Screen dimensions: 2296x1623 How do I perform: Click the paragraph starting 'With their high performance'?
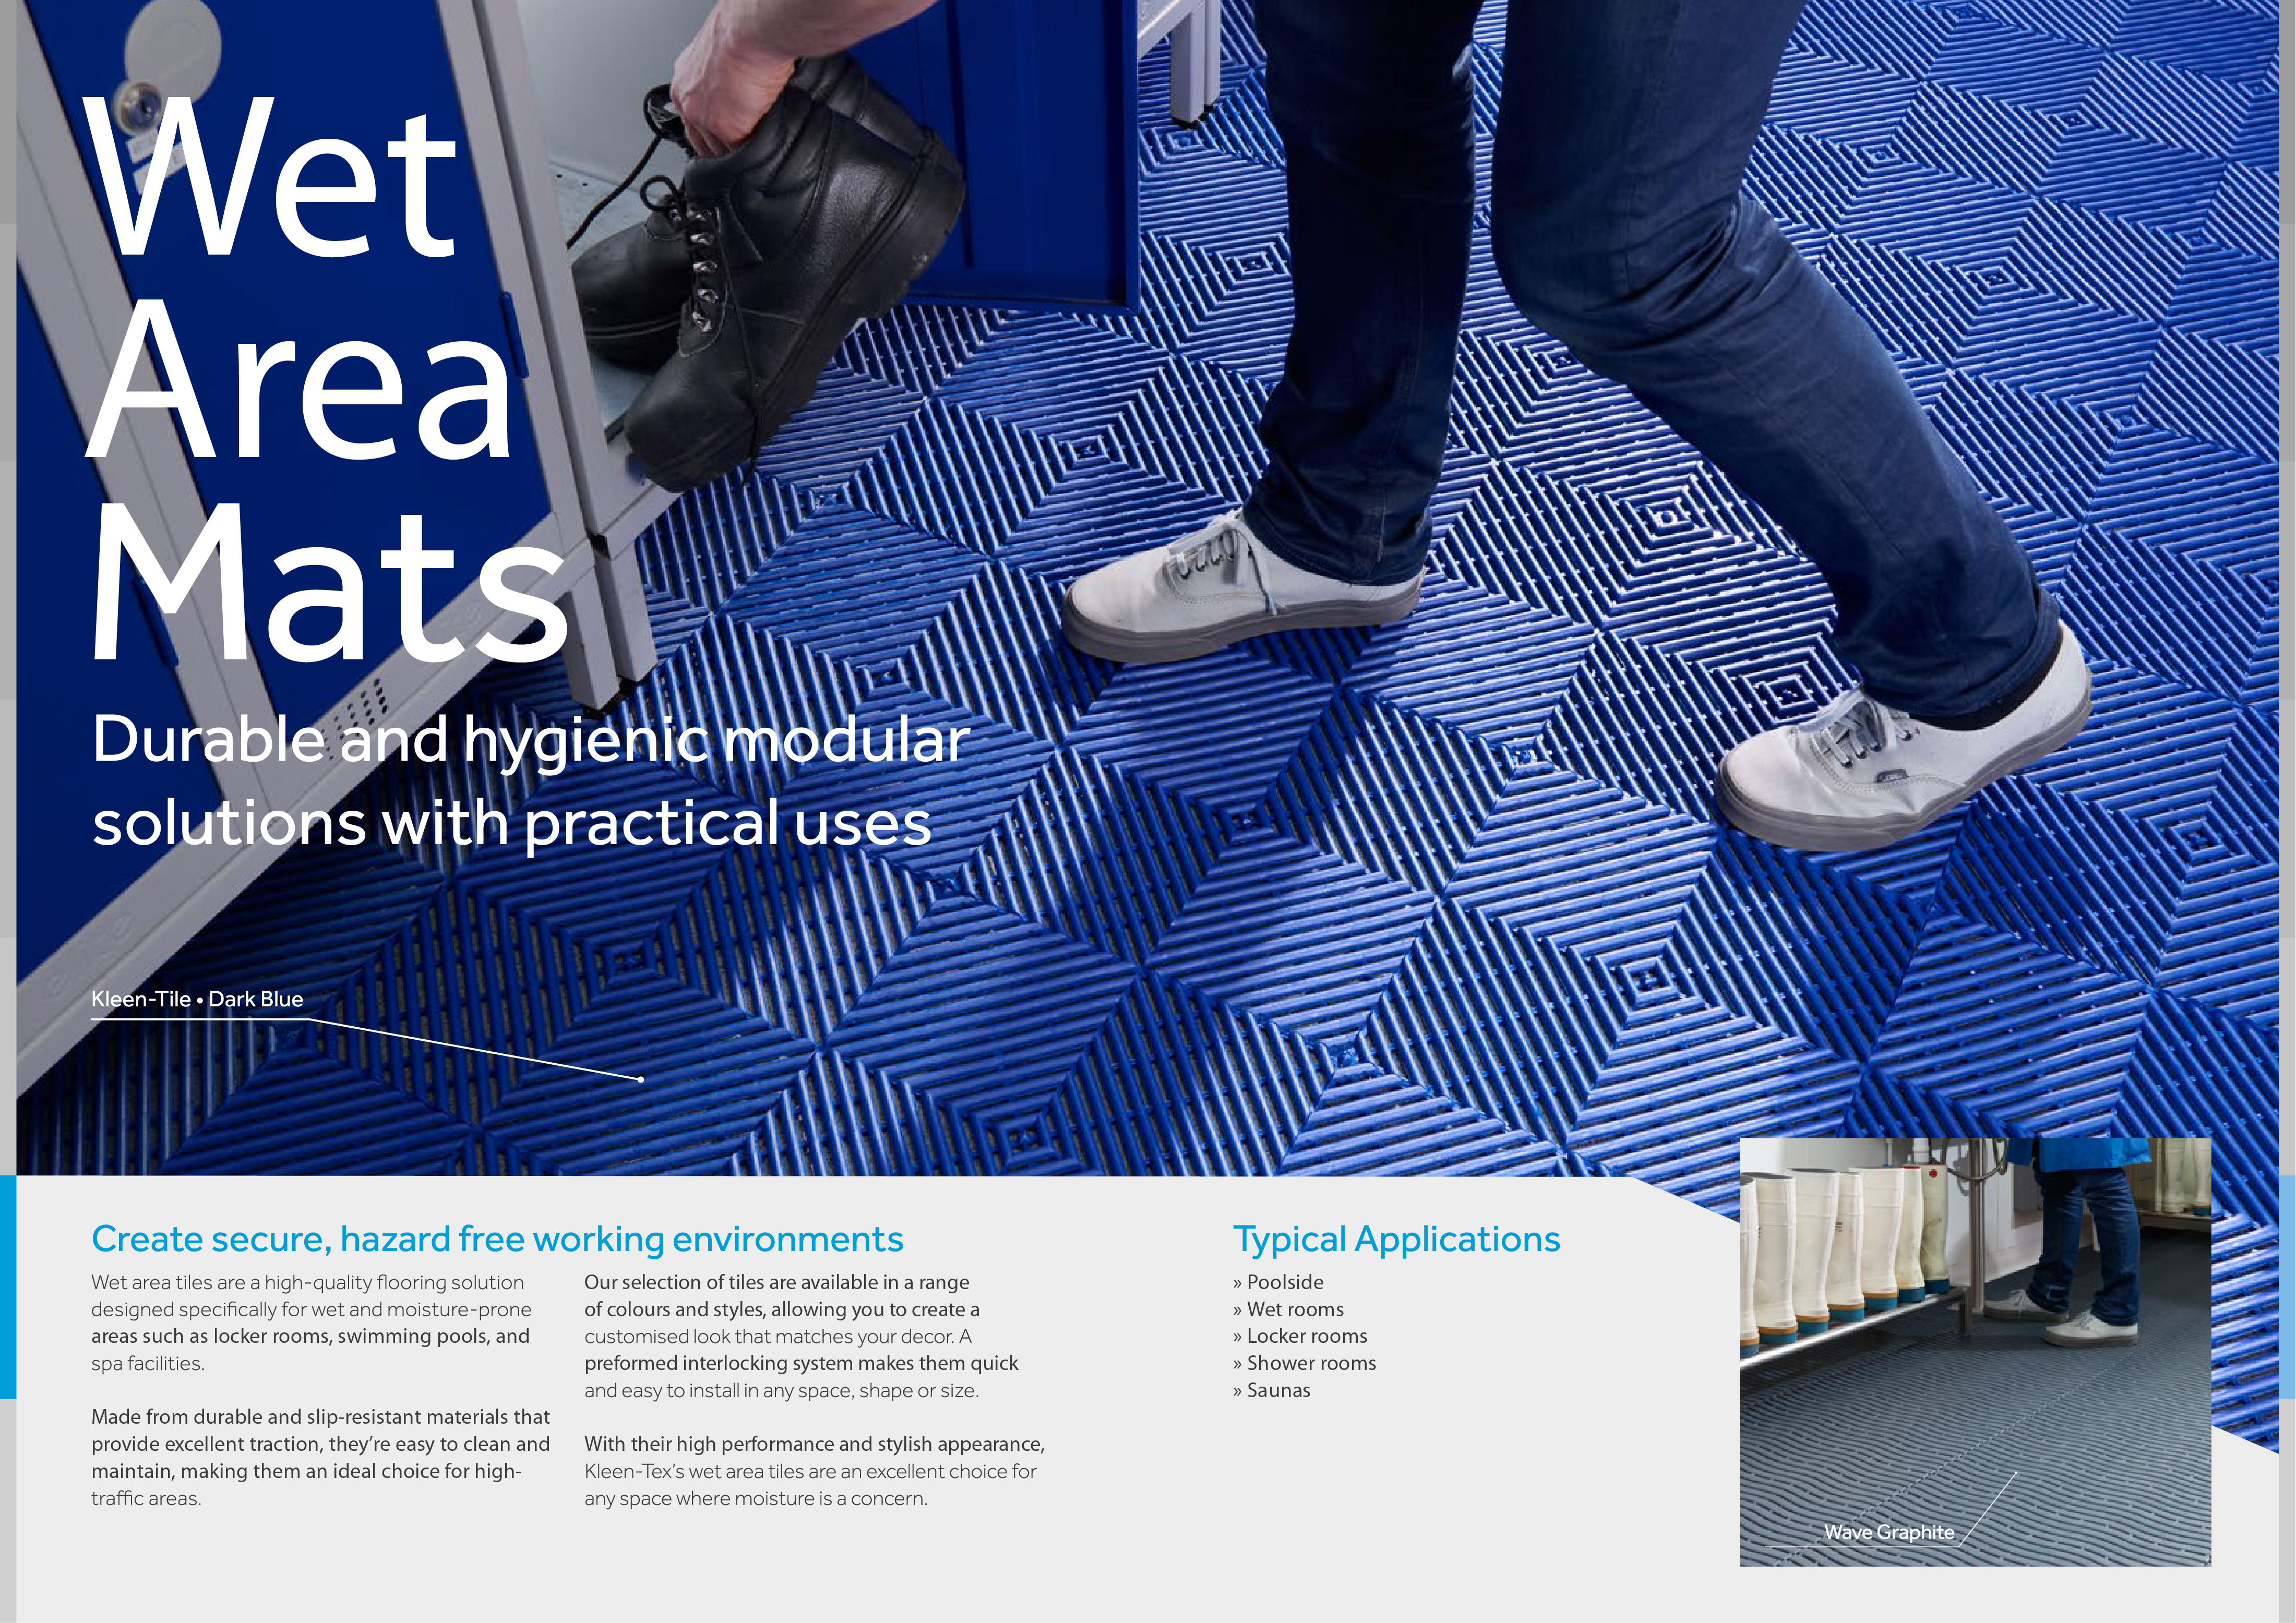[814, 1471]
